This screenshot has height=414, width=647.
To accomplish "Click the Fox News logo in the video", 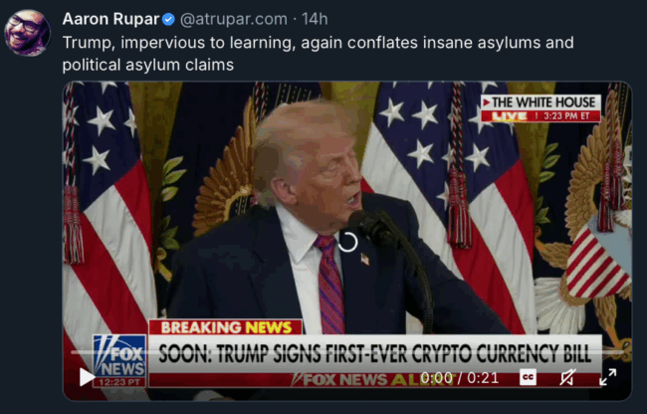I will 119,355.
